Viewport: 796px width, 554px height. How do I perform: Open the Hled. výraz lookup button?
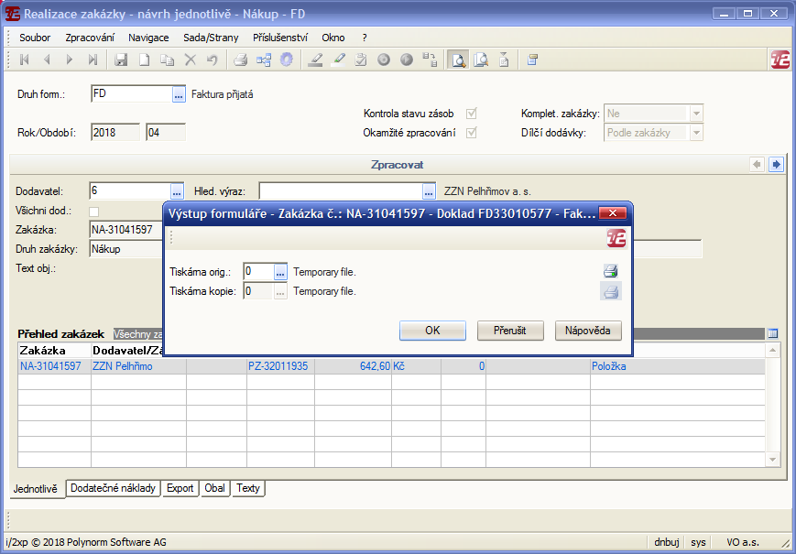tap(429, 191)
